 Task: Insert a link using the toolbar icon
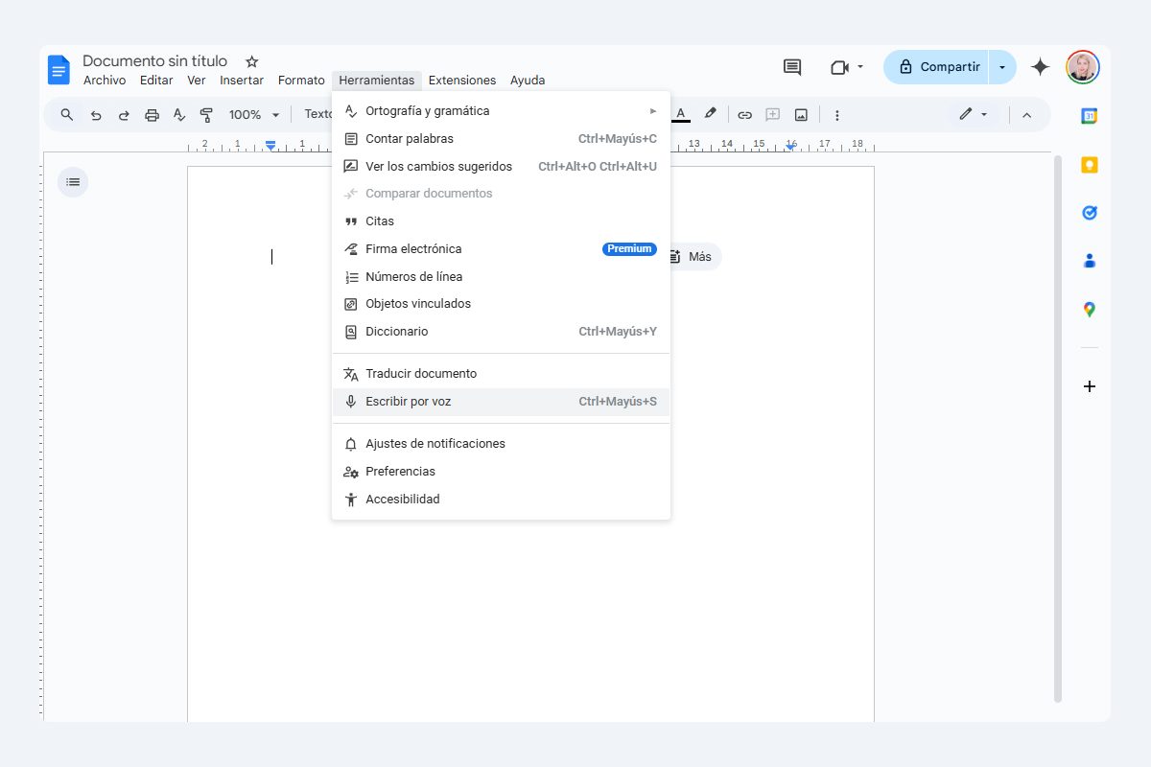tap(745, 114)
